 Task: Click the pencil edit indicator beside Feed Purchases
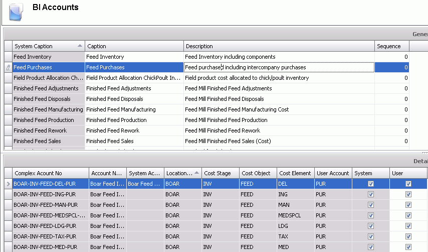[8, 67]
